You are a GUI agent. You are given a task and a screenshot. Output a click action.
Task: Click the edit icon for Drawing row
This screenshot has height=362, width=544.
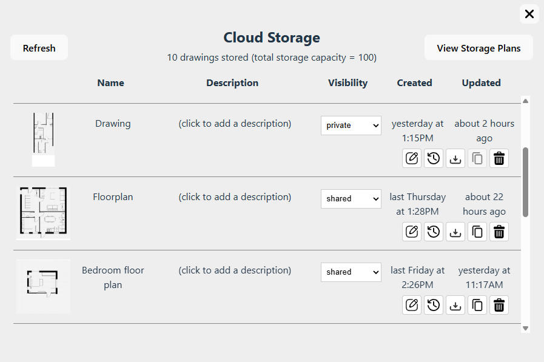[x=412, y=158]
